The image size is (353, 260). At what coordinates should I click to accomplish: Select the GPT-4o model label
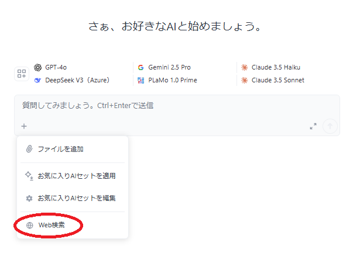click(x=56, y=67)
